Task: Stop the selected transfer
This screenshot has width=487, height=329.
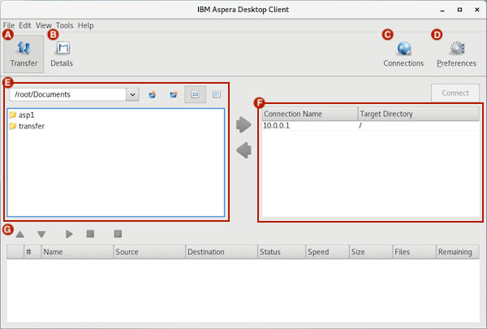Action: pyautogui.click(x=90, y=234)
